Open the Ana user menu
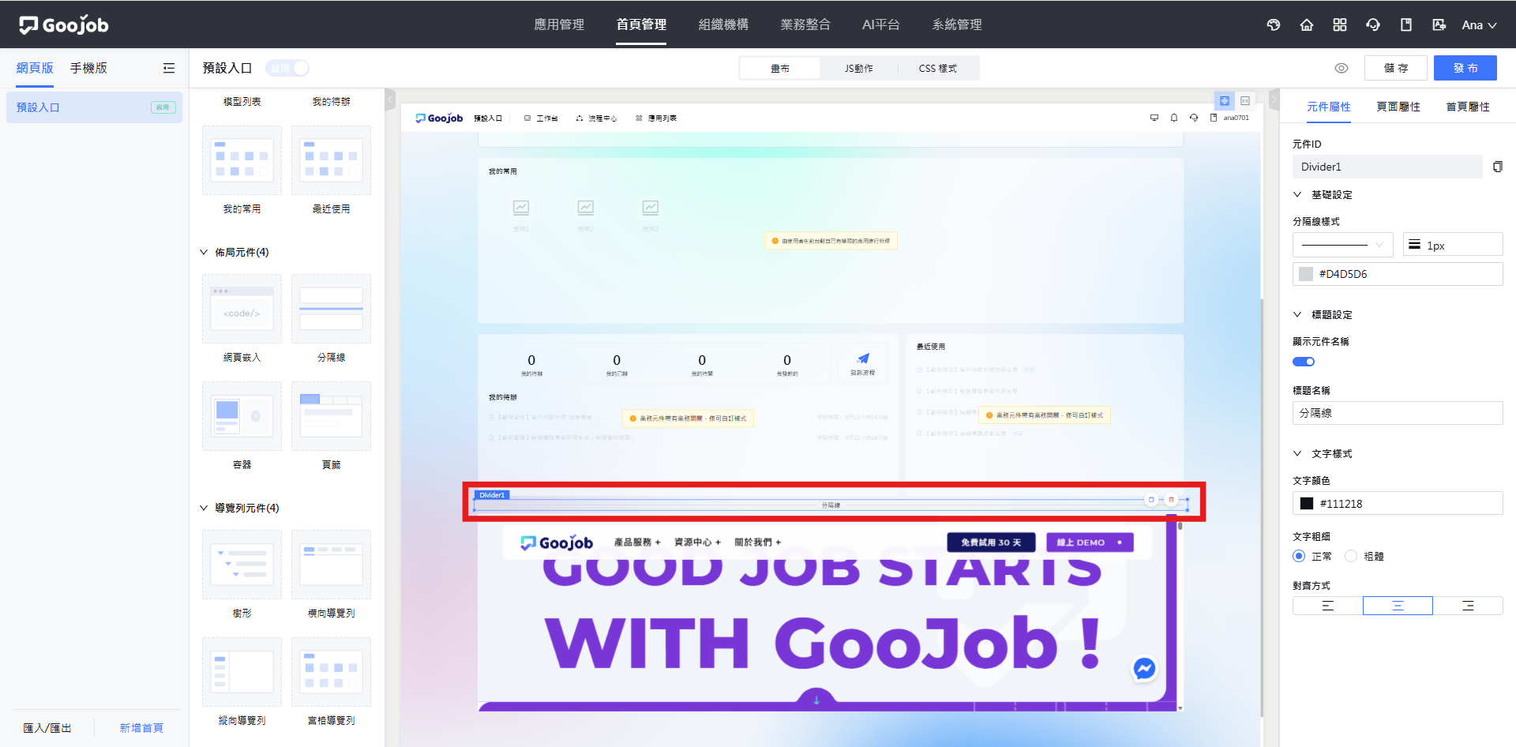 click(x=1479, y=25)
